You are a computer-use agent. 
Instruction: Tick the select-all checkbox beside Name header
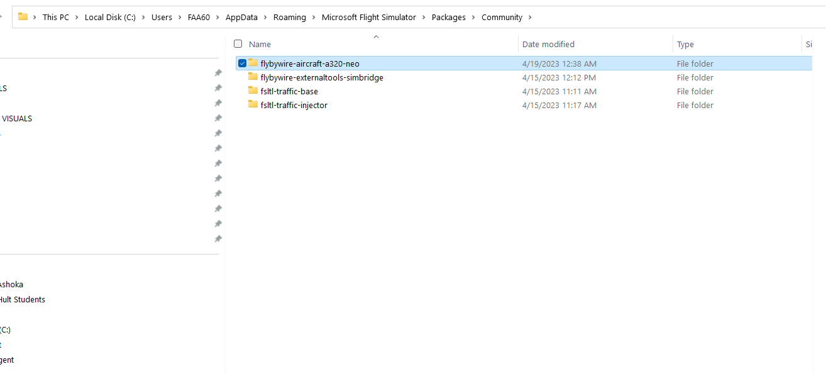[x=238, y=43]
